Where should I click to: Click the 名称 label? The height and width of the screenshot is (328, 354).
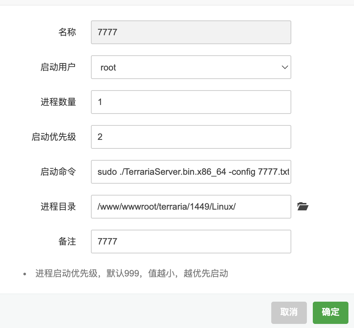click(67, 32)
